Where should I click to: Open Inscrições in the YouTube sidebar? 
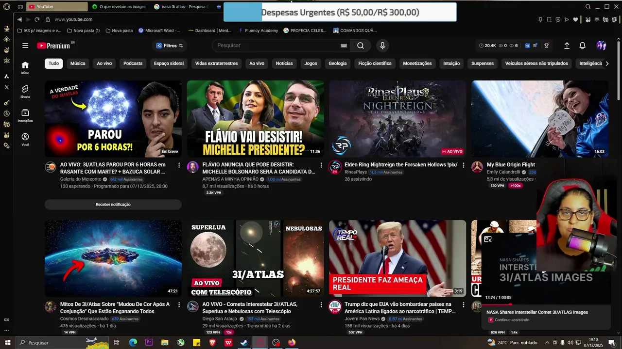(x=25, y=115)
